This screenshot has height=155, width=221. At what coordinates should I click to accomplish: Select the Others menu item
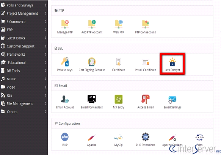point(24,111)
